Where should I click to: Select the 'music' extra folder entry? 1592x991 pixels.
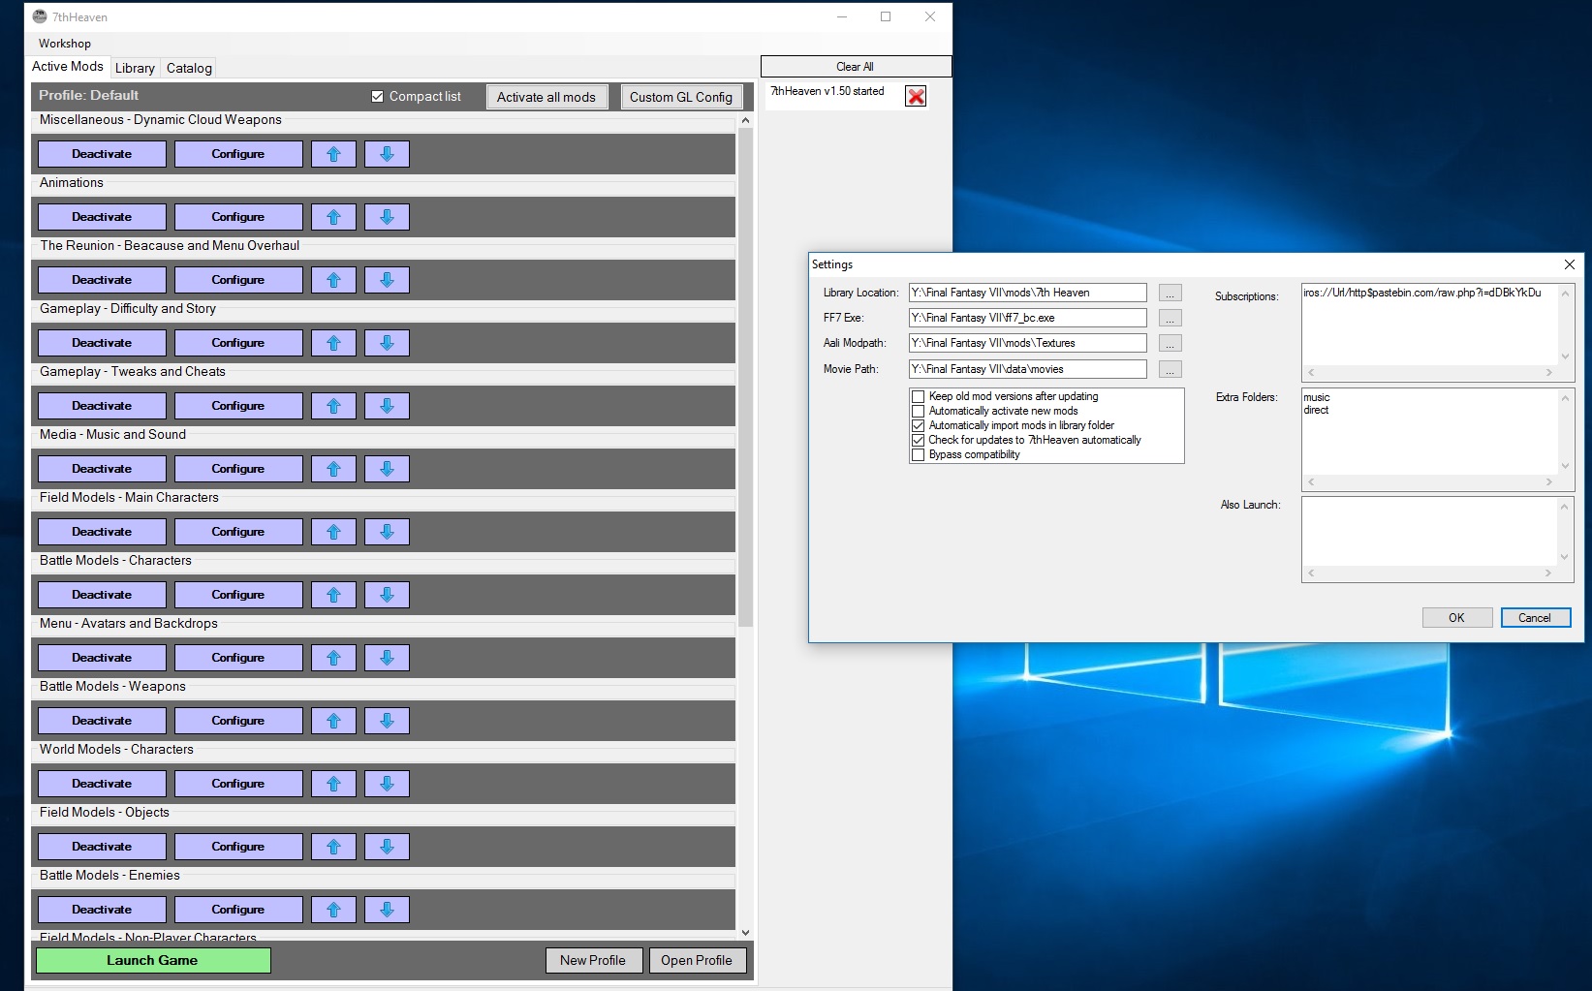(x=1317, y=397)
